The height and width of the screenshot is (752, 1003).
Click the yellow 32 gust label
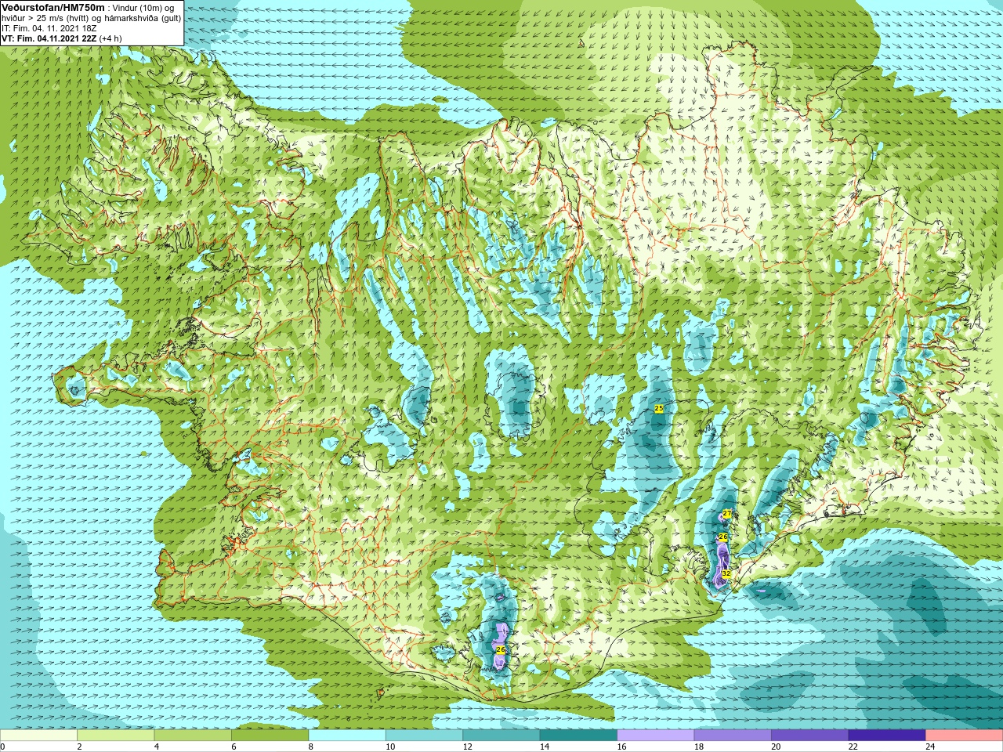(x=726, y=573)
